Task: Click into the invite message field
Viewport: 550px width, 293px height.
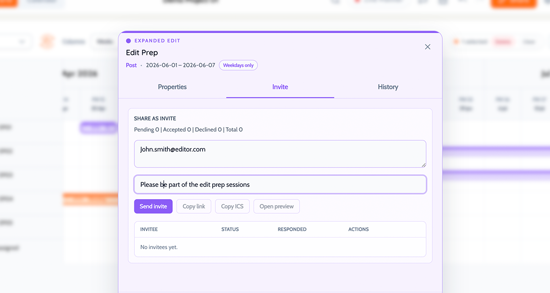Action: pyautogui.click(x=280, y=184)
